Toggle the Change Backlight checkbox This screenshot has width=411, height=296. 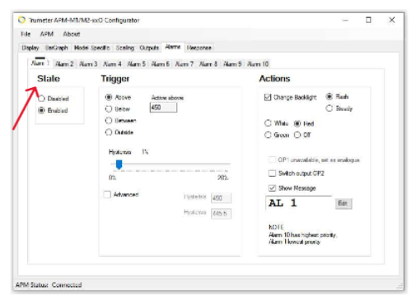pos(268,97)
